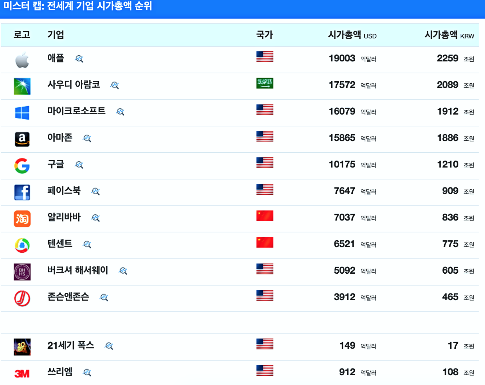Viewport: 485px width, 385px height.
Task: Click the Alibaba Taobao logo
Action: (x=22, y=219)
